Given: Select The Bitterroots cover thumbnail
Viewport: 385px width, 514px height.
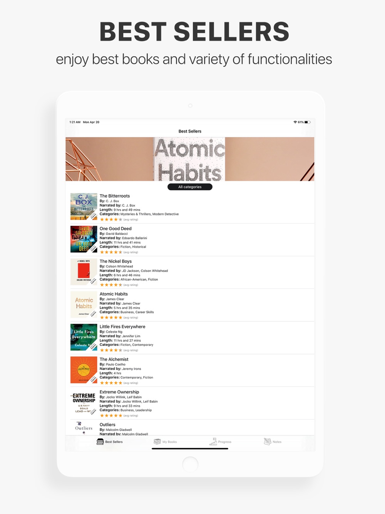Looking at the screenshot, I should (84, 207).
